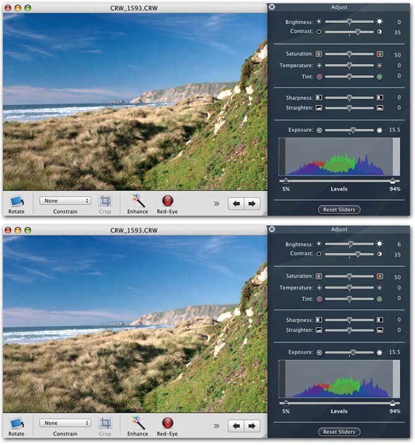
Task: Open Constrain dropdown in bottom window
Action: [65, 423]
